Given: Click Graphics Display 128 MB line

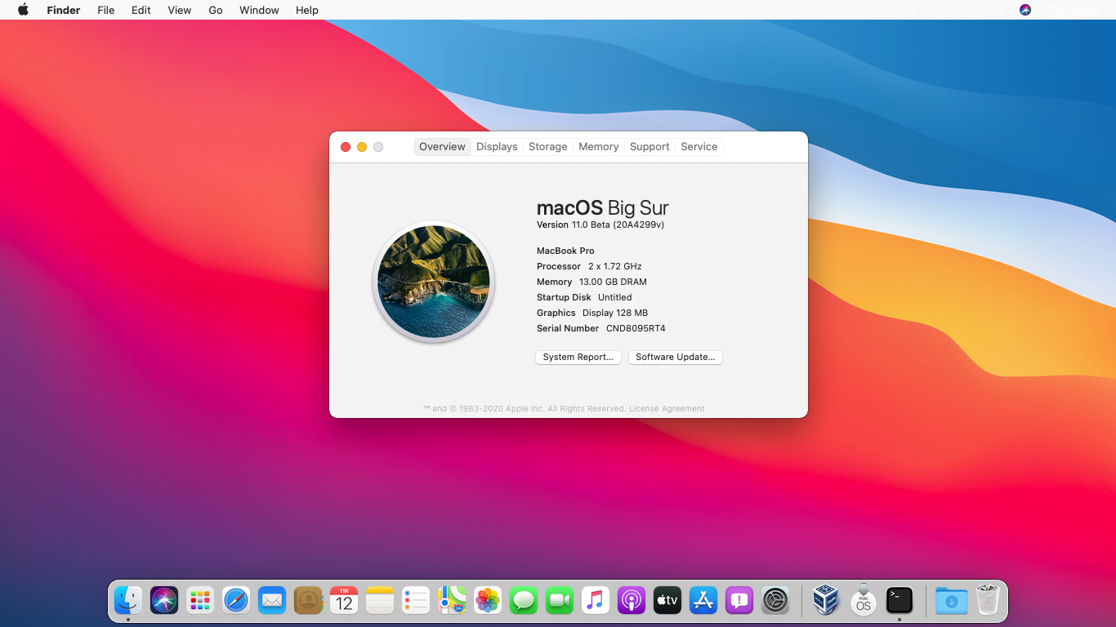Looking at the screenshot, I should point(592,313).
